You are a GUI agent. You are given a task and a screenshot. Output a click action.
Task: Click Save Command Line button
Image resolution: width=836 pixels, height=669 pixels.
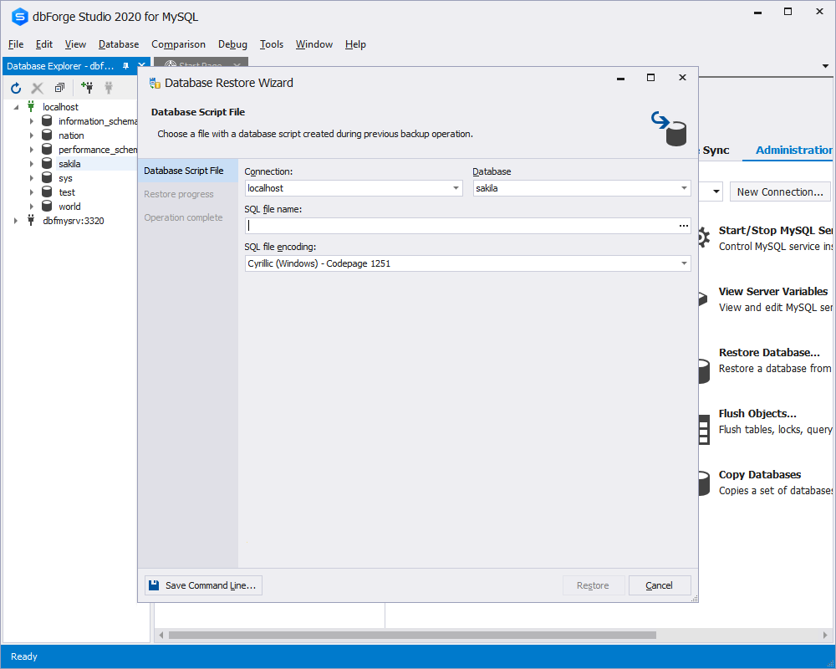click(203, 585)
